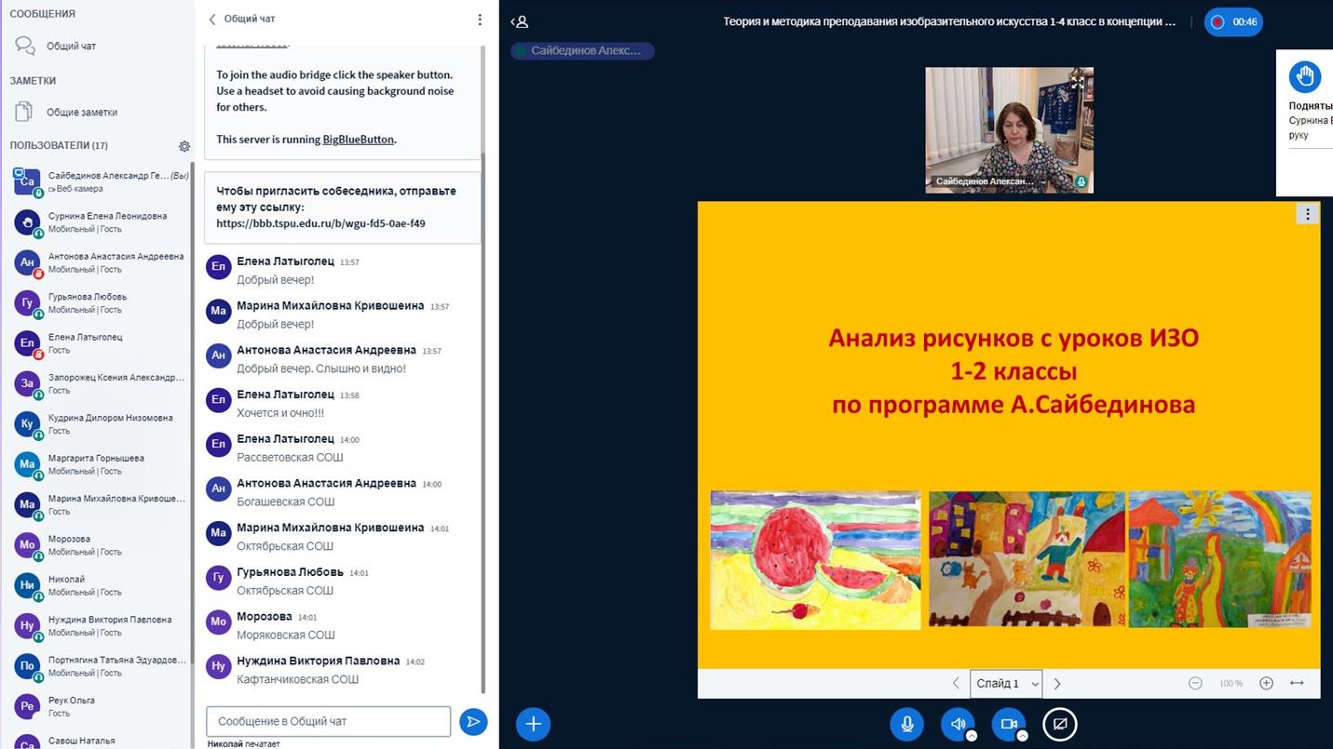Viewport: 1333px width, 749px height.
Task: Toggle the webcam sharing button
Action: coord(1009,724)
